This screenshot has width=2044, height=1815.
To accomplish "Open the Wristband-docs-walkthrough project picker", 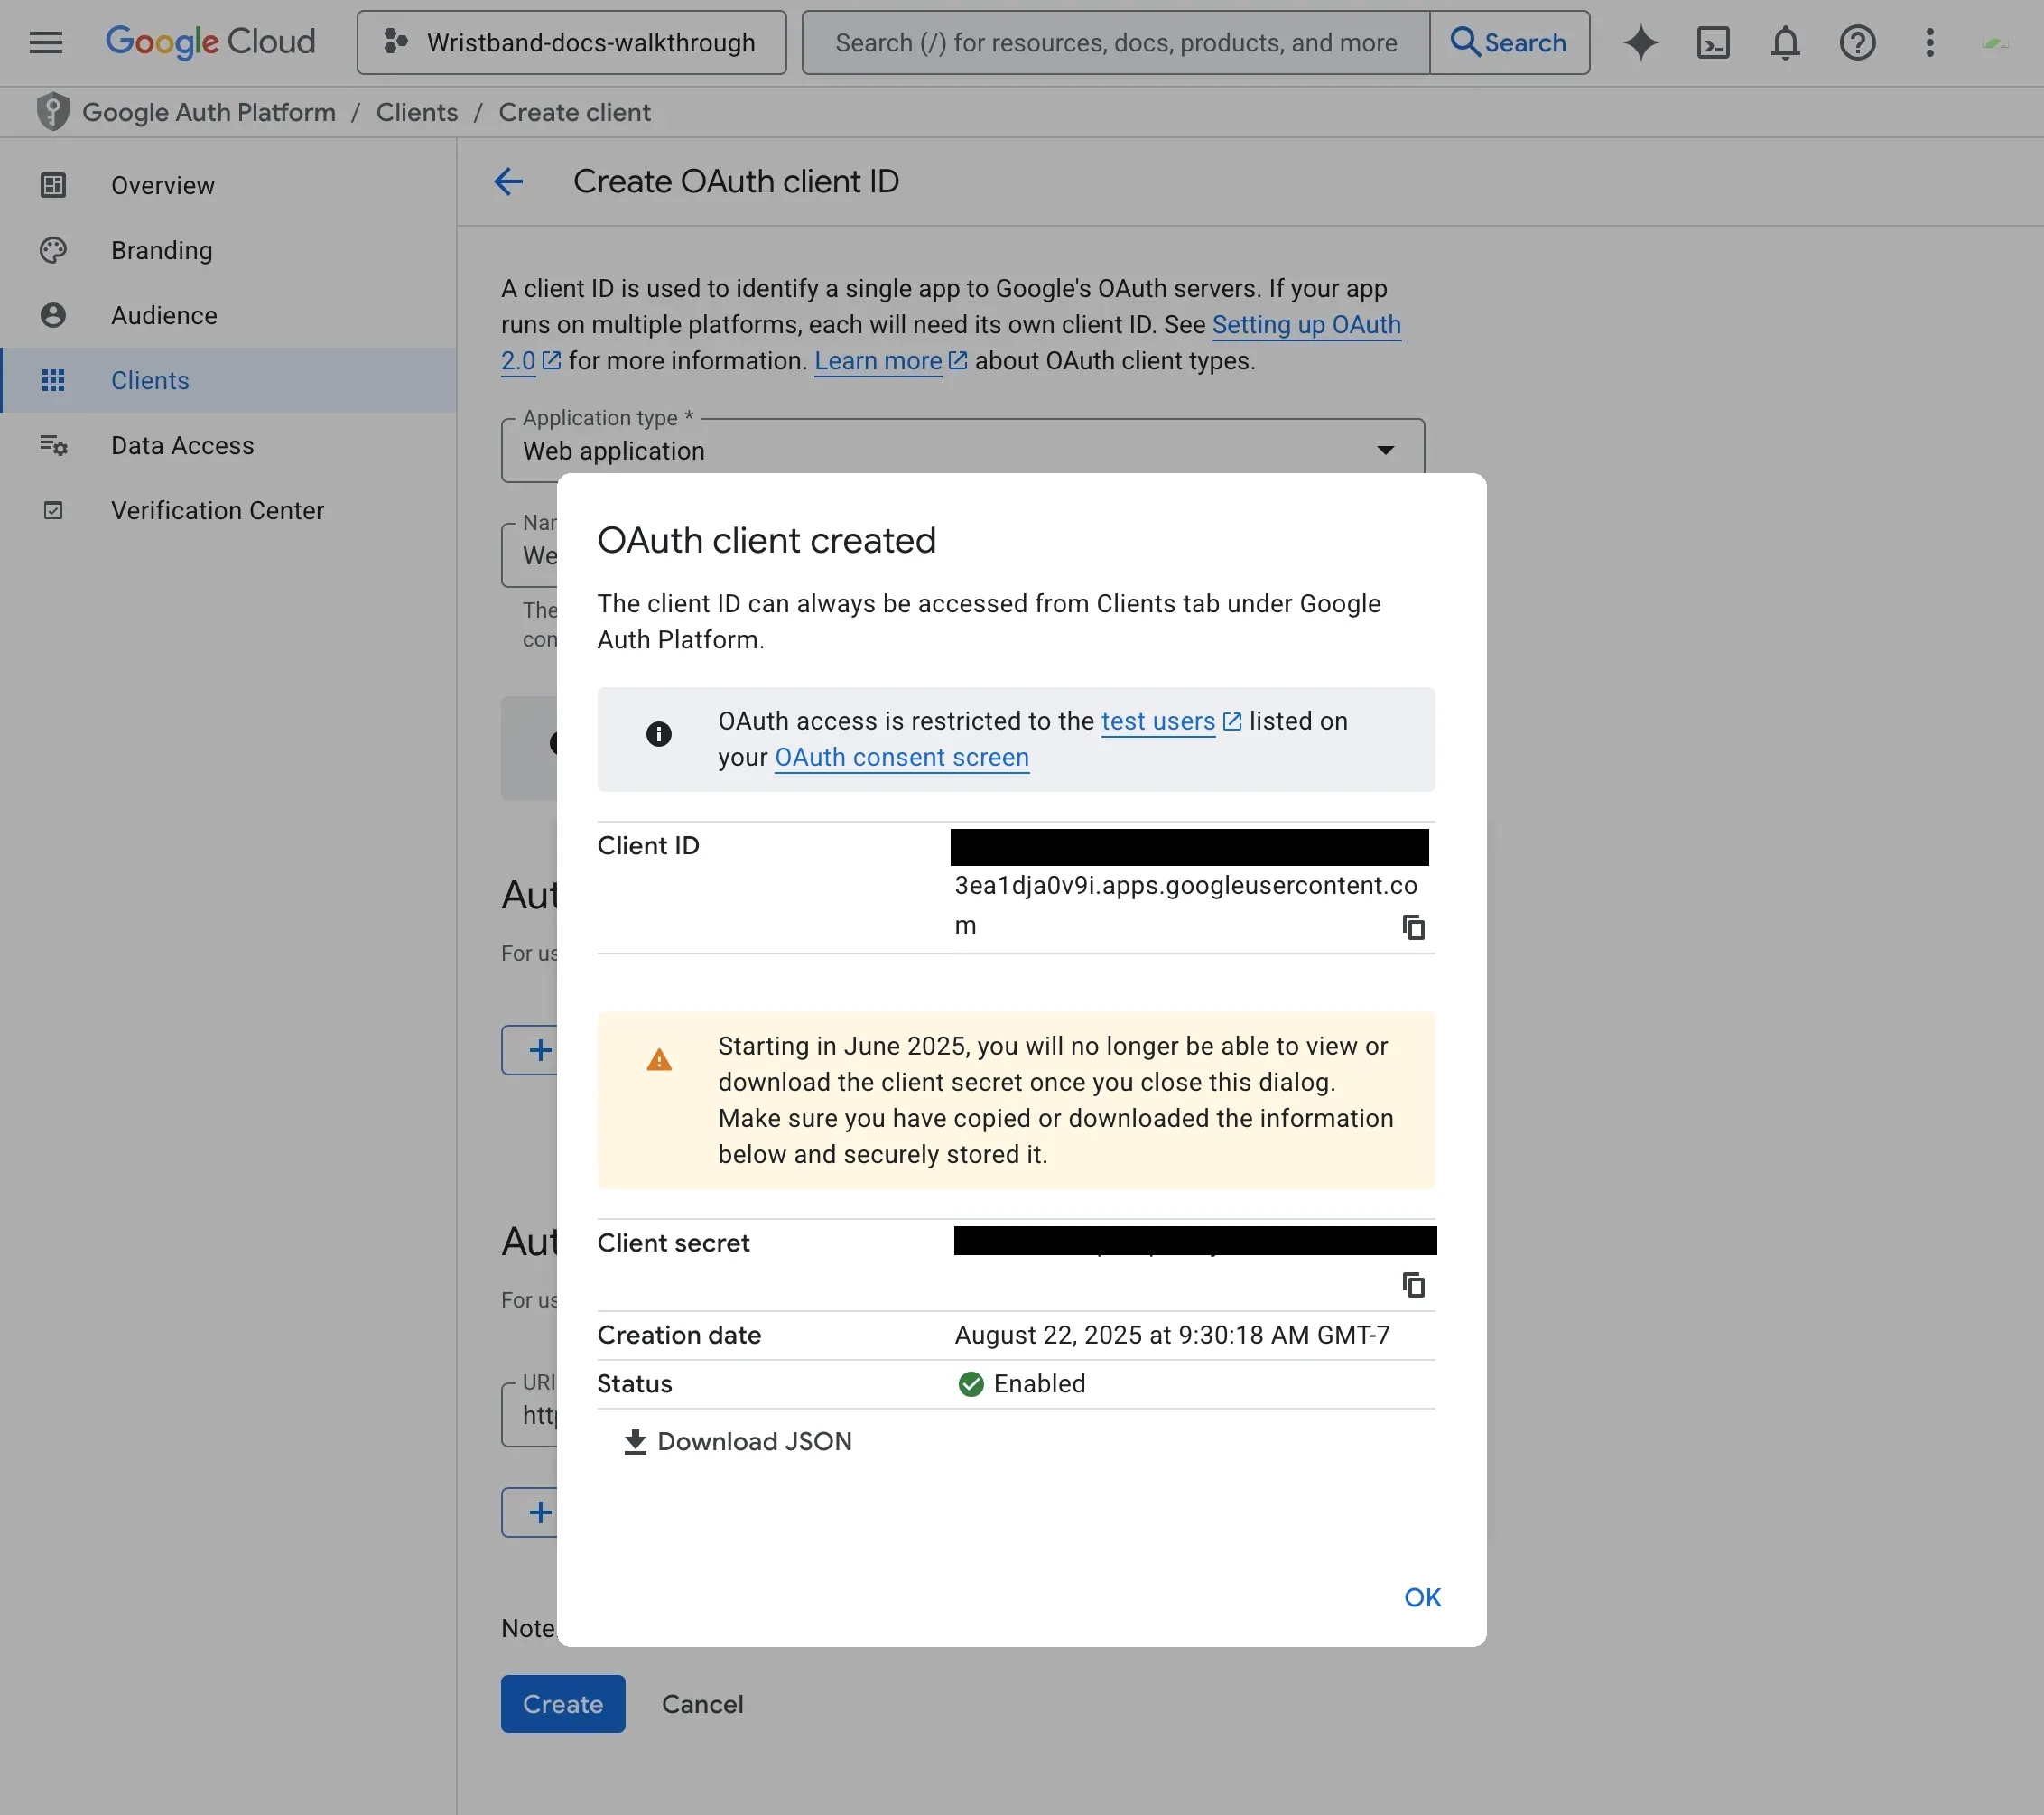I will 571,42.
